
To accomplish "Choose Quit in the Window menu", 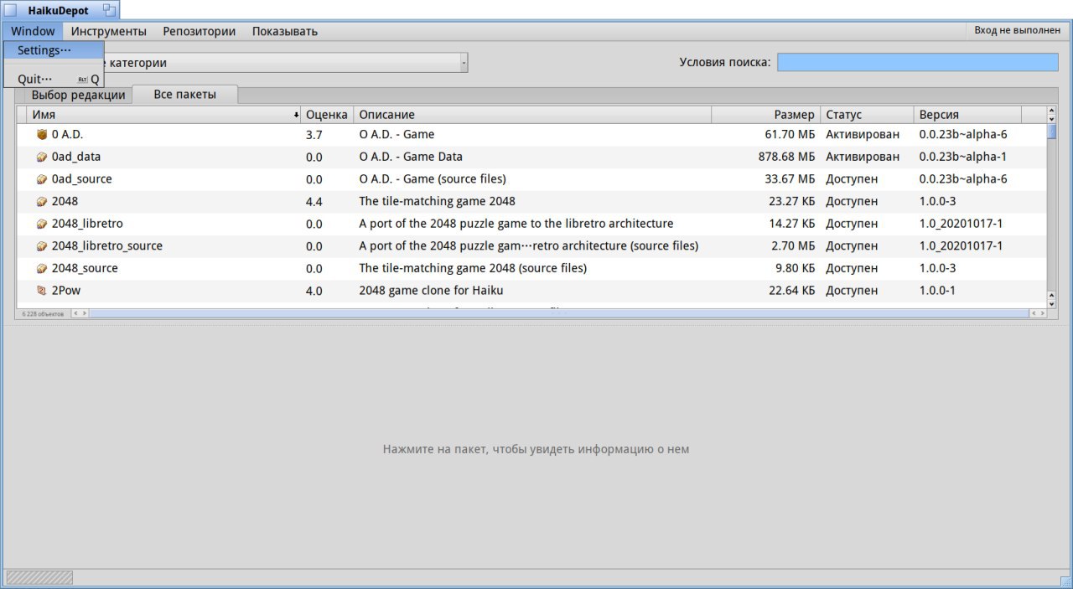I will click(x=54, y=79).
